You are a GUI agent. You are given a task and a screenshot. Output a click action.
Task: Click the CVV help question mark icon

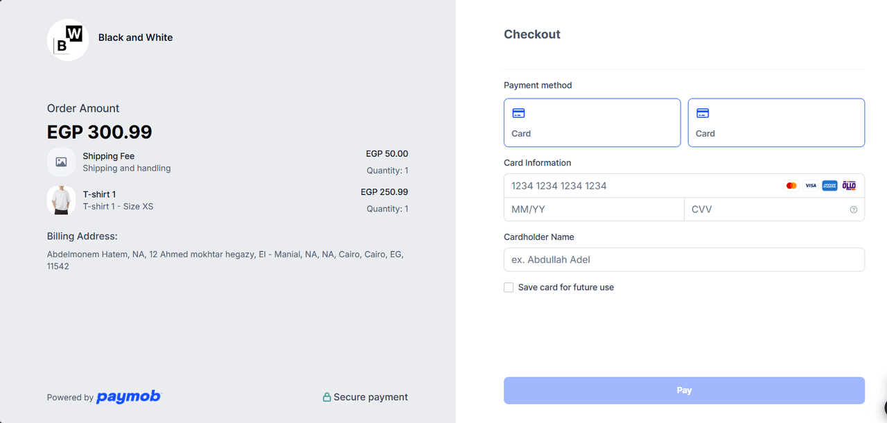point(853,209)
